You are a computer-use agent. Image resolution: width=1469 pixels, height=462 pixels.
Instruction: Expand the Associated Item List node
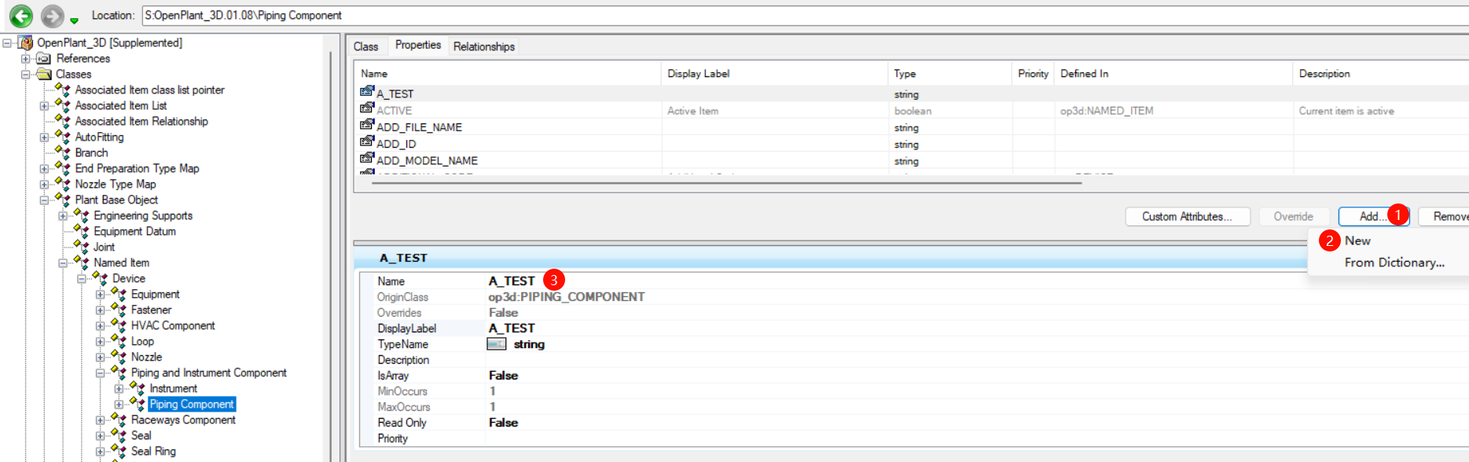45,105
